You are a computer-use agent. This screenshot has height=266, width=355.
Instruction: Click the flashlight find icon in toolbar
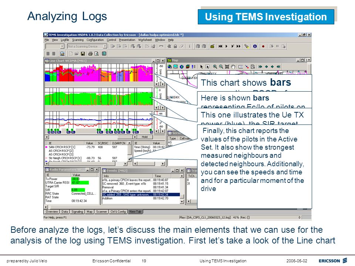[x=247, y=47]
